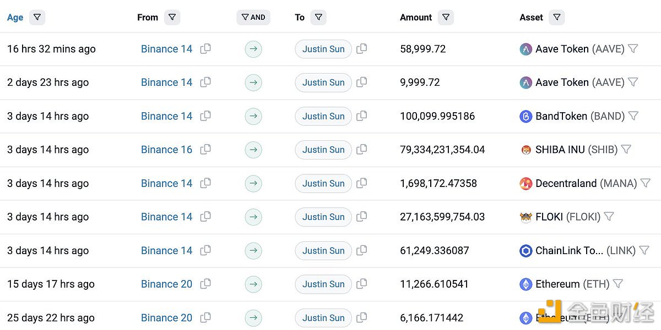Open Justin Sun tag in the 6,166.171442 row
661x330 pixels.
(323, 317)
